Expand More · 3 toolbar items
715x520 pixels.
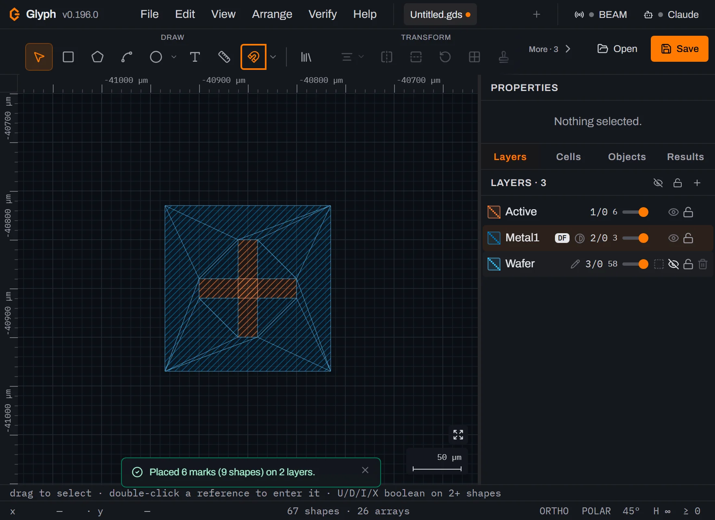pos(549,49)
